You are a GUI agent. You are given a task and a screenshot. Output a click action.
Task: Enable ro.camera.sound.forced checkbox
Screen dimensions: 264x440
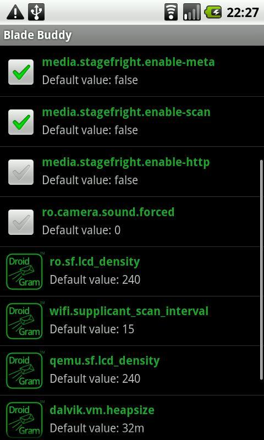pos(21,222)
